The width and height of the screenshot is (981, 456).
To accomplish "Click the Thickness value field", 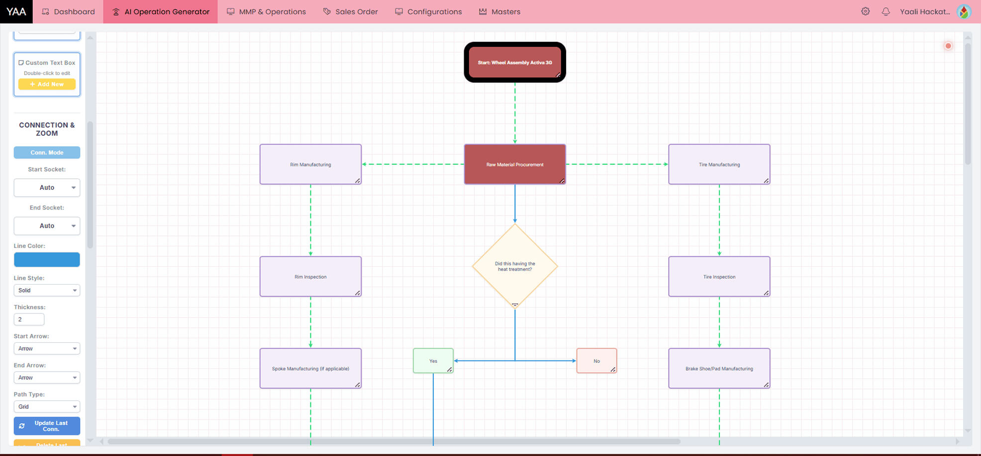I will click(28, 319).
